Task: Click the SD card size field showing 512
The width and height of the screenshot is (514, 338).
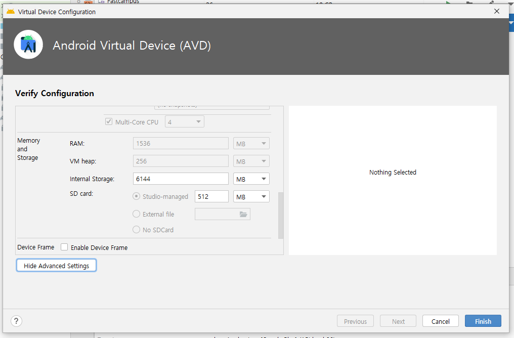Action: tap(211, 197)
